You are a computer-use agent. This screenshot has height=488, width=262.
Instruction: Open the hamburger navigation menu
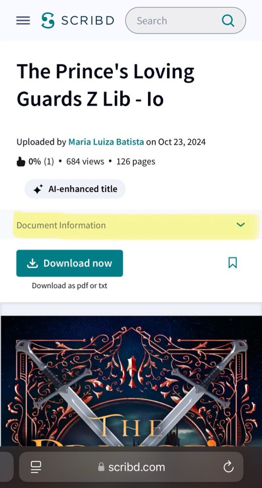tap(23, 20)
